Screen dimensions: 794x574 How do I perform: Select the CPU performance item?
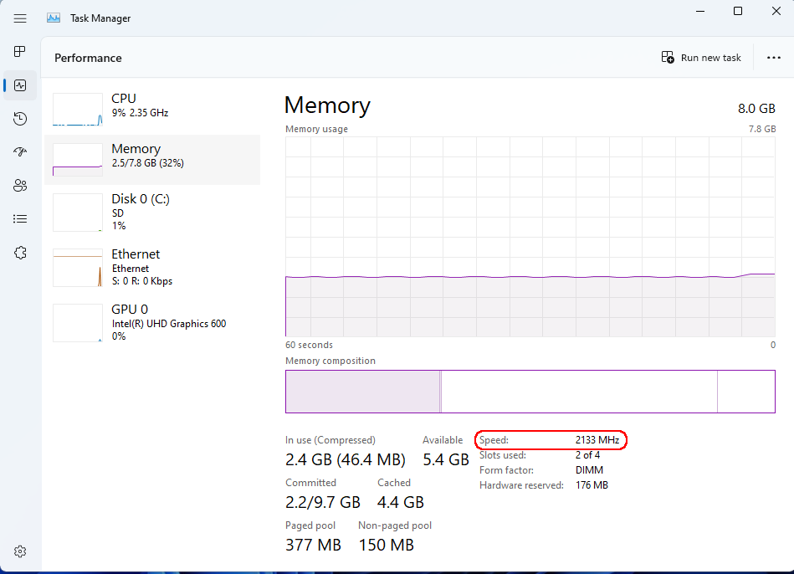click(152, 109)
